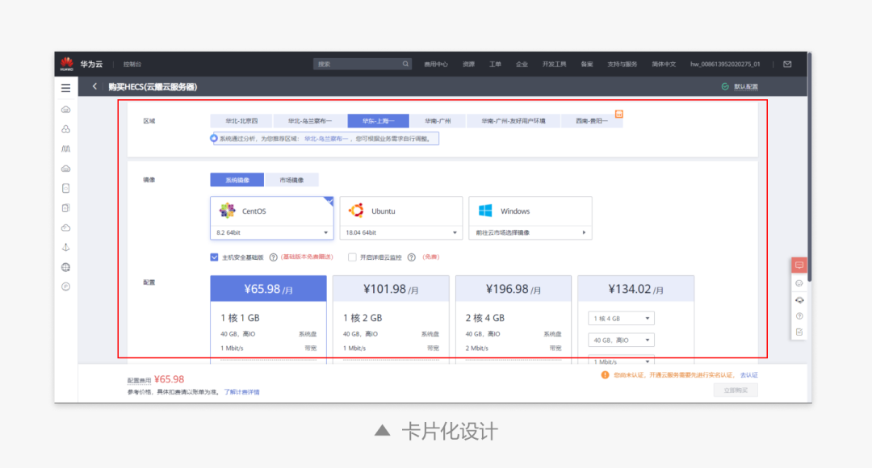Image resolution: width=872 pixels, height=468 pixels.
Task: Click the 控制台 console link
Action: coord(132,64)
